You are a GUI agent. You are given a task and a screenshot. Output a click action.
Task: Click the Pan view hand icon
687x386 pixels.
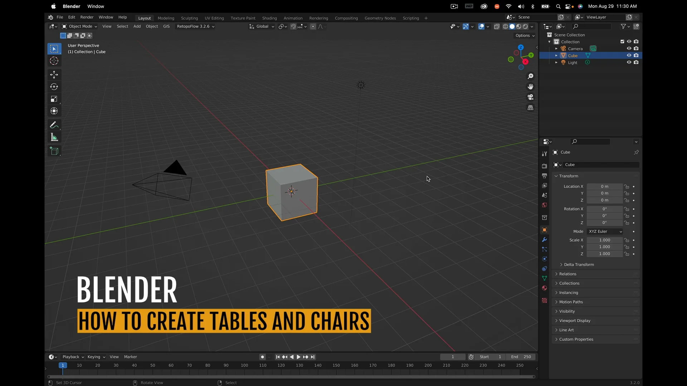click(531, 86)
